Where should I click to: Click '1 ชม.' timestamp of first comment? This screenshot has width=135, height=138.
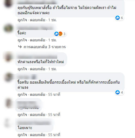click(52, 20)
